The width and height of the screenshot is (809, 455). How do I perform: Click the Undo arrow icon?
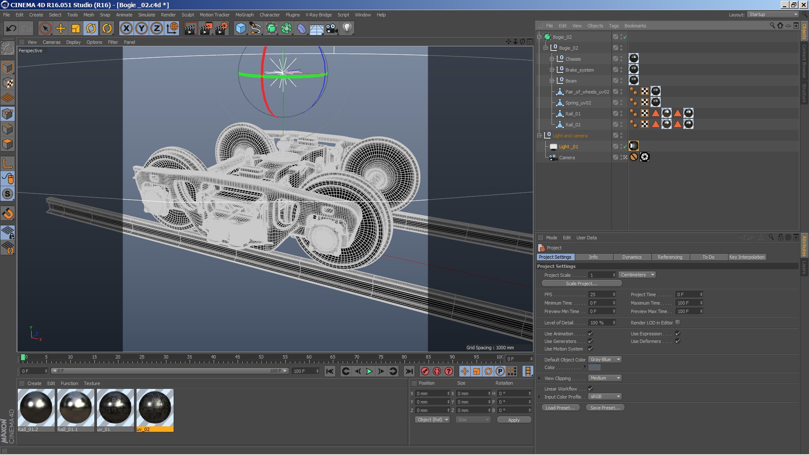tap(11, 29)
